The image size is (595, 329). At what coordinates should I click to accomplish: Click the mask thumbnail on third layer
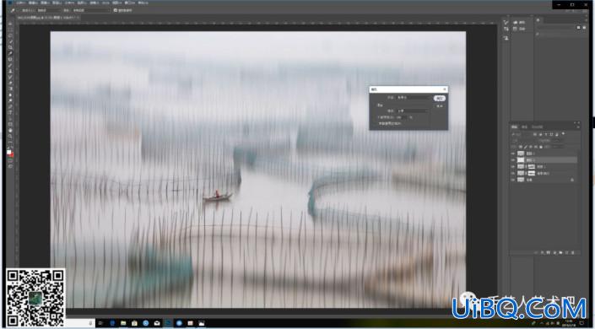[532, 166]
